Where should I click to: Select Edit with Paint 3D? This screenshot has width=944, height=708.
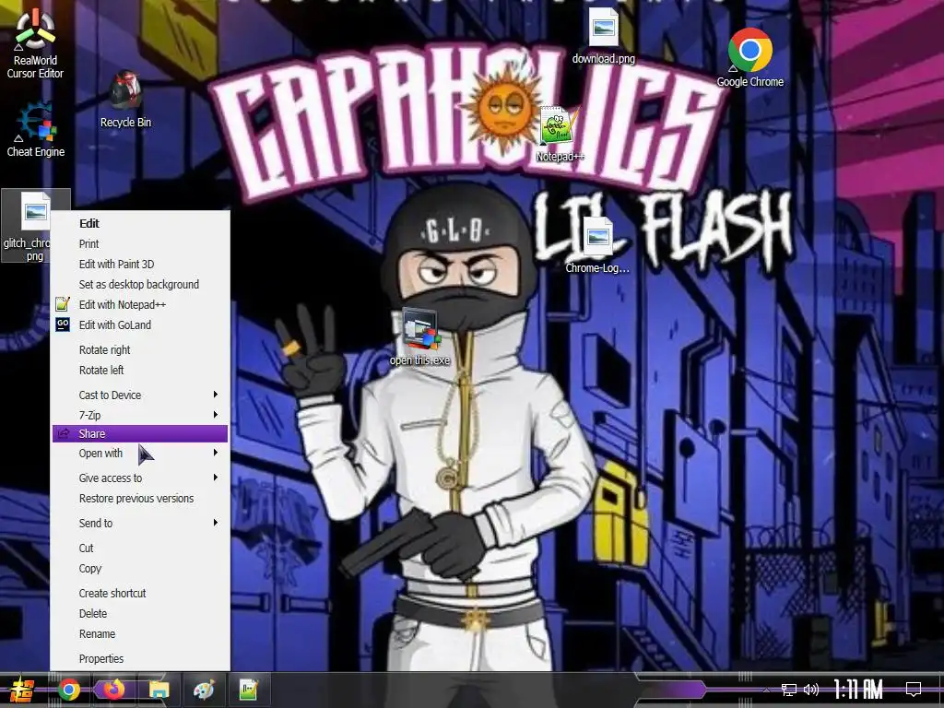140,265
